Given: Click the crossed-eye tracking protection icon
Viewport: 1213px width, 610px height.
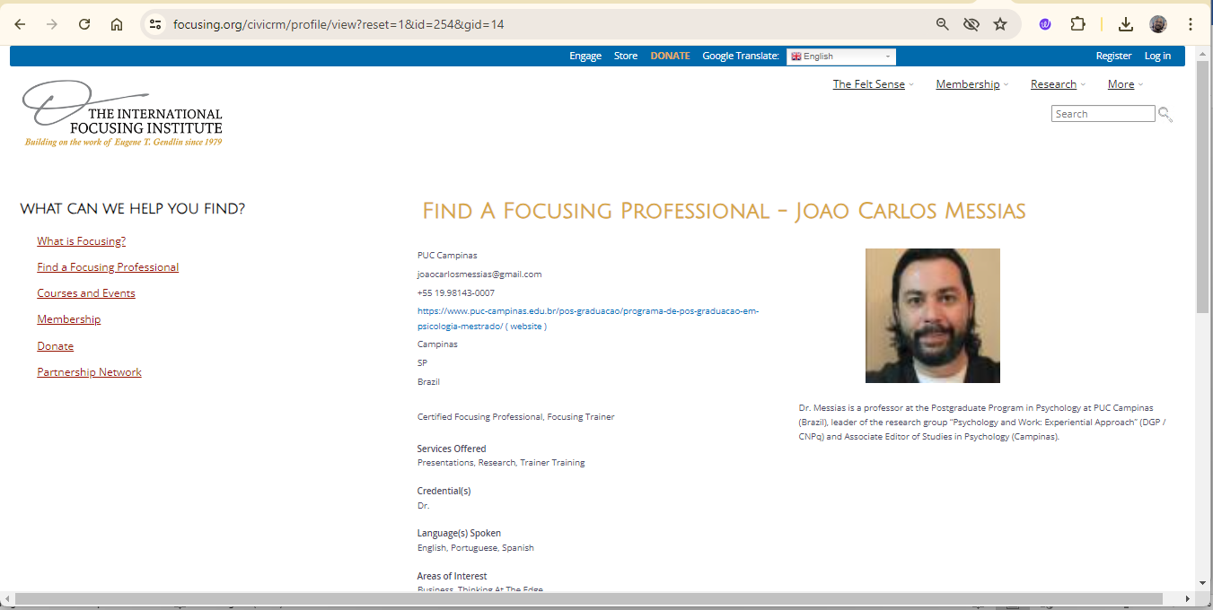Looking at the screenshot, I should click(971, 24).
